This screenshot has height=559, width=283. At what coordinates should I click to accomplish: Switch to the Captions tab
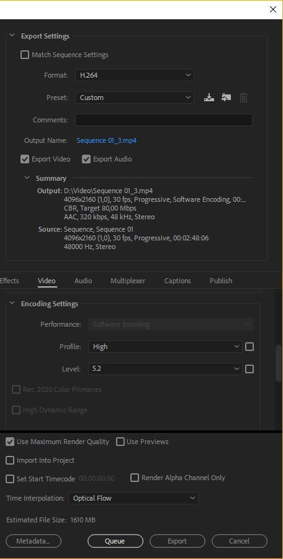177,281
